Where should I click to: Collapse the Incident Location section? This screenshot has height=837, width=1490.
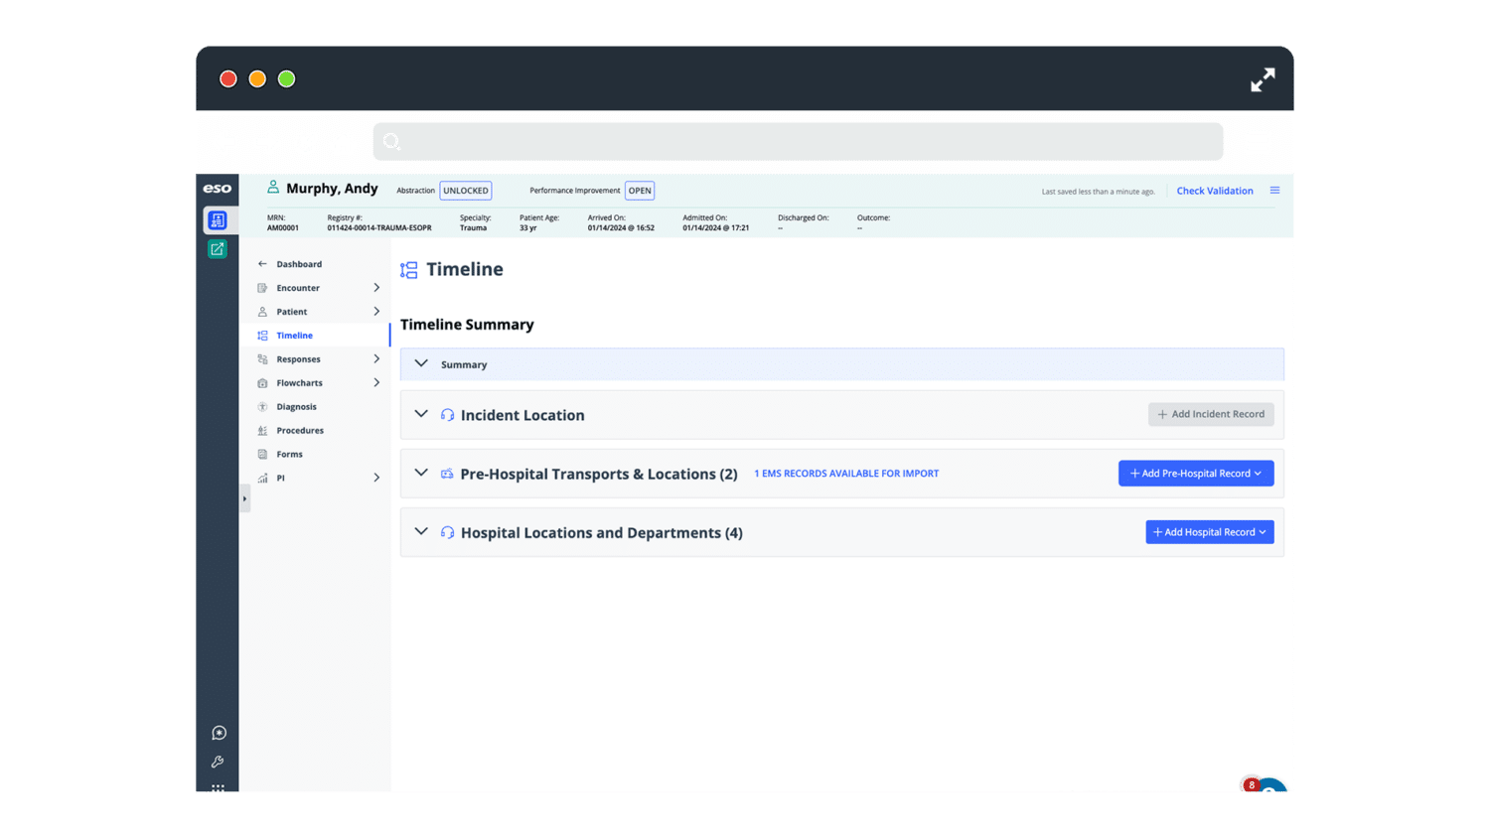point(420,414)
